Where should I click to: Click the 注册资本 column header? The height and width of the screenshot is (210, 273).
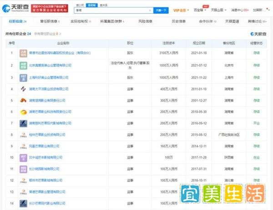(x=169, y=43)
